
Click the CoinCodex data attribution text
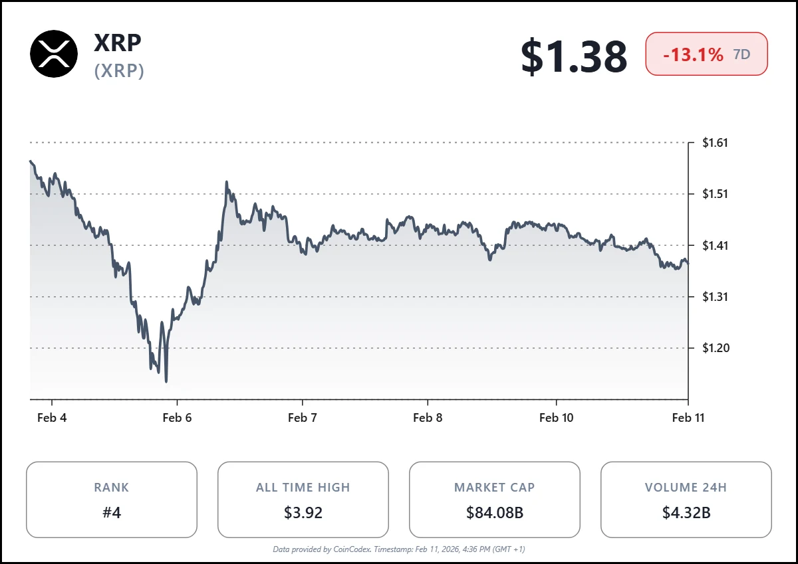pos(399,549)
